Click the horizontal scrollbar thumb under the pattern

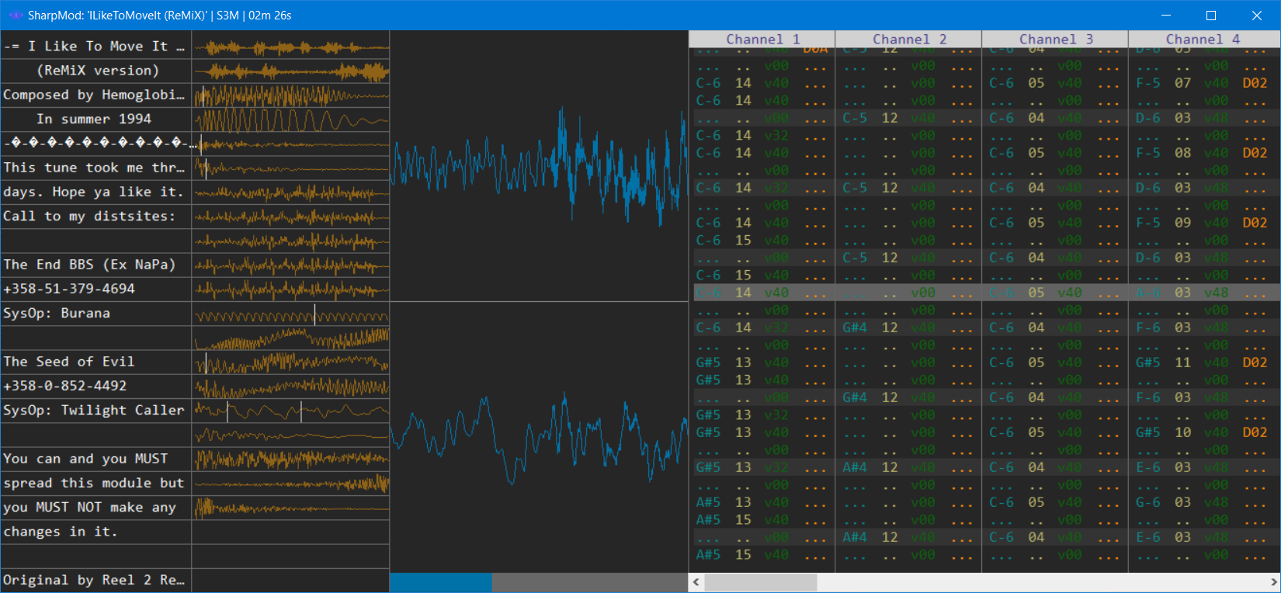760,582
